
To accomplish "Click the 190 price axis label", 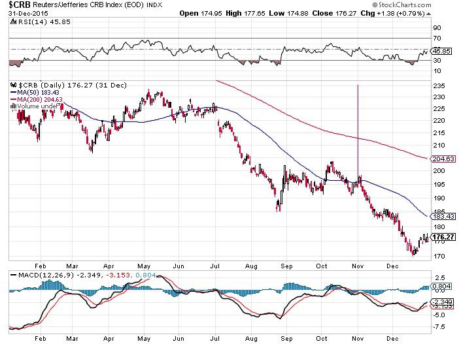I will [x=439, y=198].
